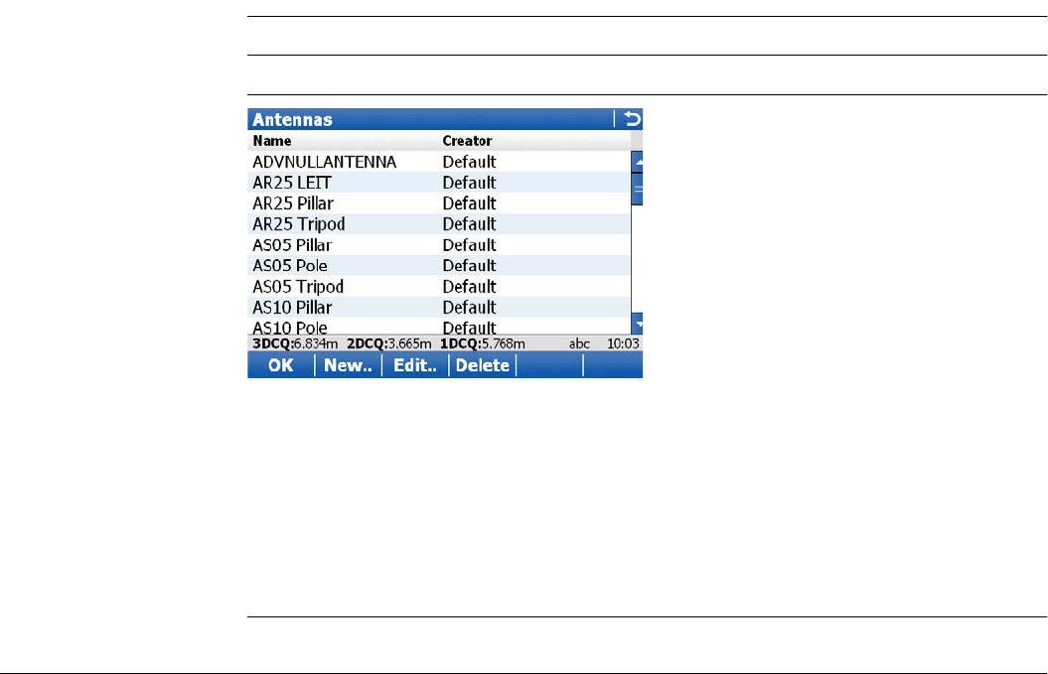The width and height of the screenshot is (1048, 674).
Task: Click the Creator column header
Action: 467,141
